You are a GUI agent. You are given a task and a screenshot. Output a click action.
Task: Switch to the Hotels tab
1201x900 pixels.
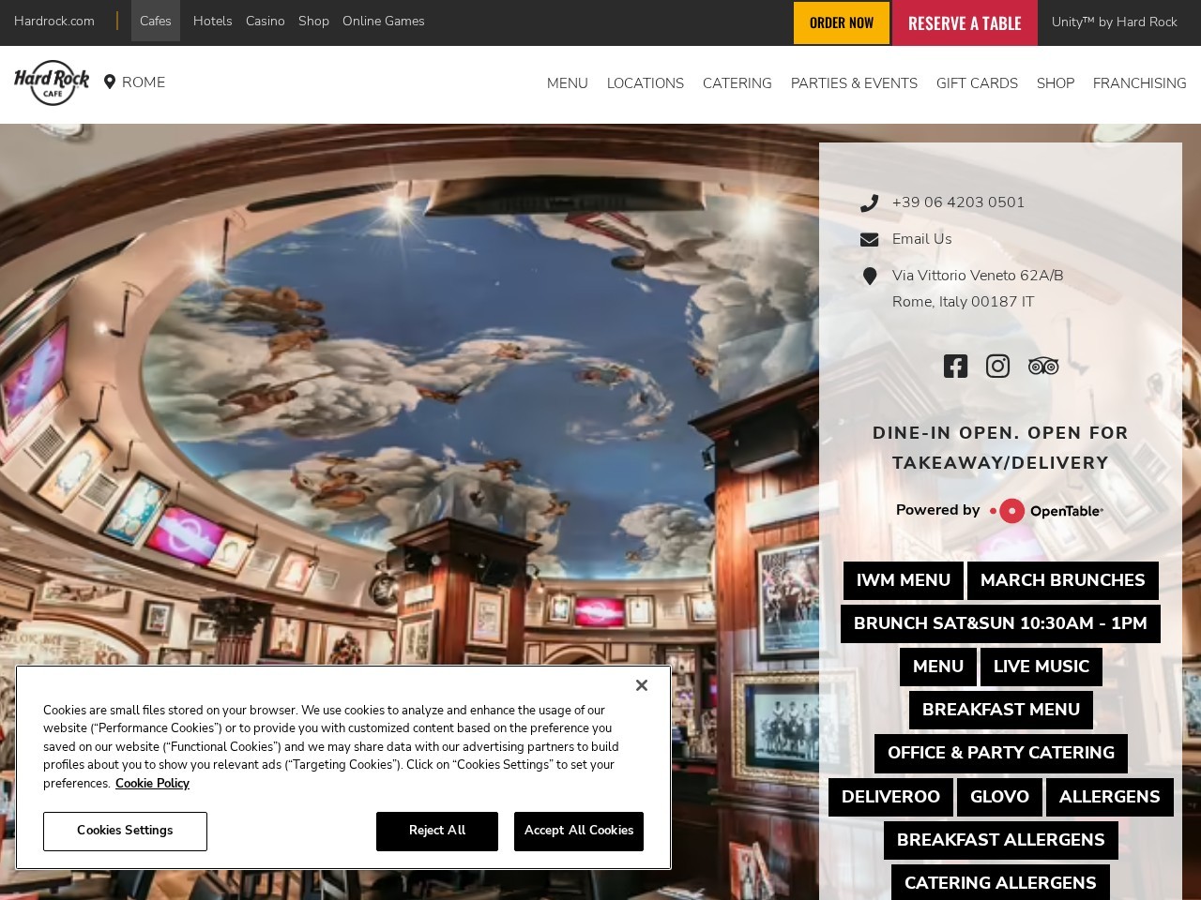pyautogui.click(x=212, y=21)
